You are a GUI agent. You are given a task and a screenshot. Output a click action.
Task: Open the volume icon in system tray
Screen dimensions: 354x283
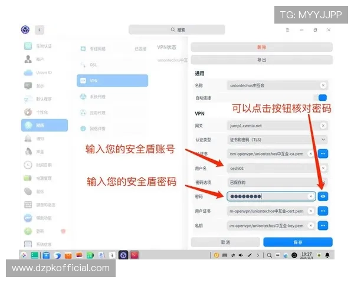click(241, 255)
